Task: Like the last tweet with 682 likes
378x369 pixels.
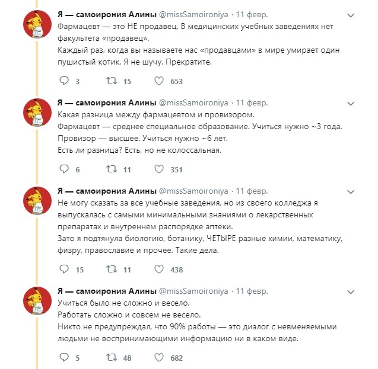Action: click(159, 358)
